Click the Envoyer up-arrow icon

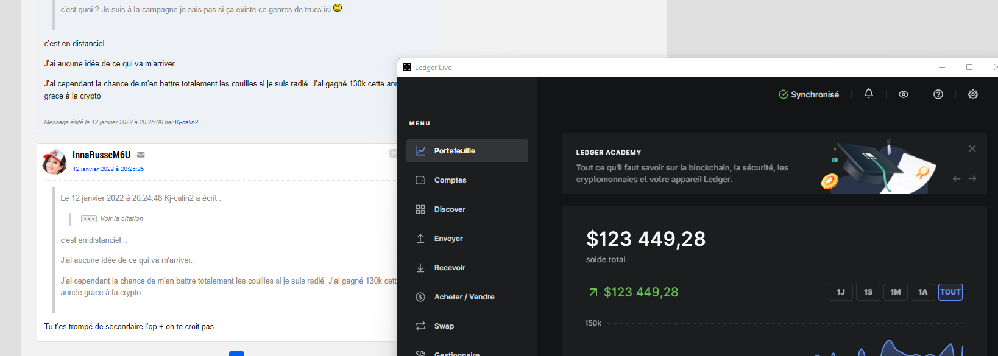420,239
